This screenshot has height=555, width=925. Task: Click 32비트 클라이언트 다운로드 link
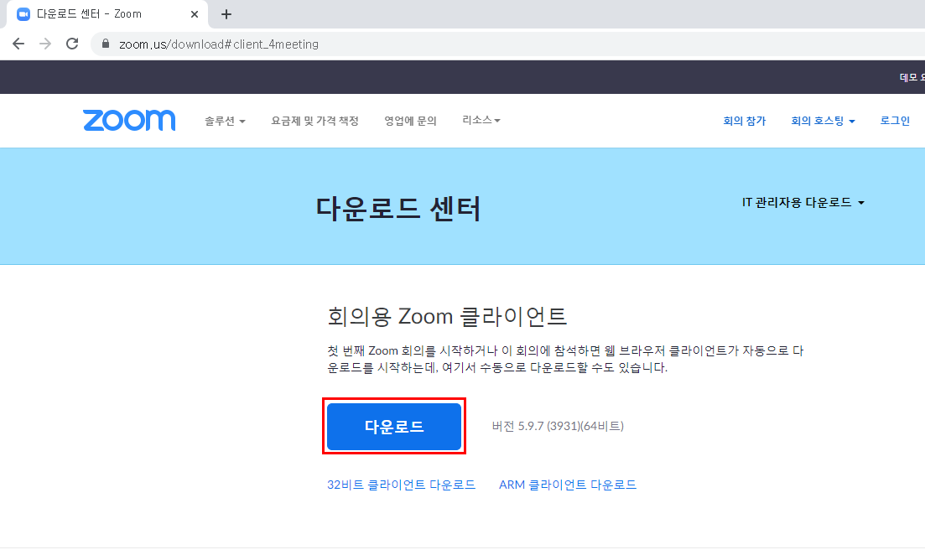[x=401, y=485]
